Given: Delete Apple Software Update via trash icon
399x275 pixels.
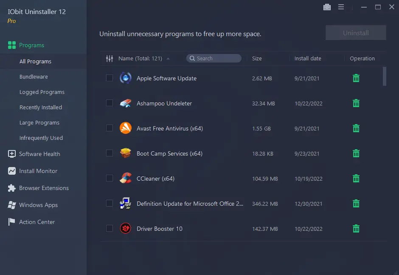Looking at the screenshot, I should [356, 78].
